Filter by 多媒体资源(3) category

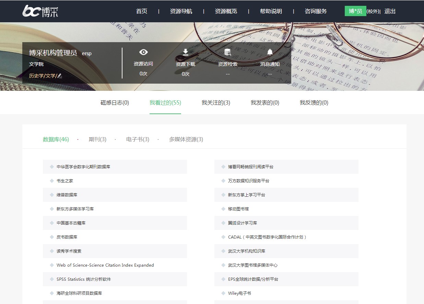tap(186, 139)
